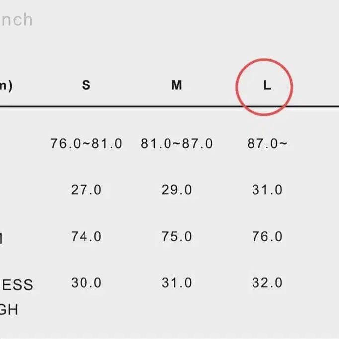Click the red-circled L size header
The image size is (339, 339).
(267, 86)
